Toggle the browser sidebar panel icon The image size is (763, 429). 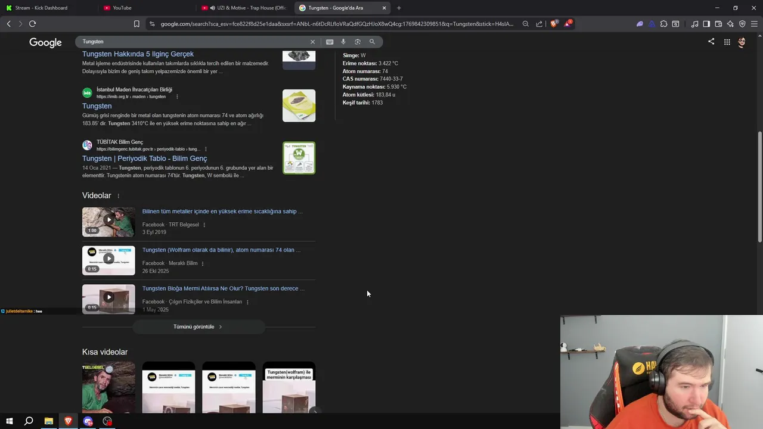(706, 24)
